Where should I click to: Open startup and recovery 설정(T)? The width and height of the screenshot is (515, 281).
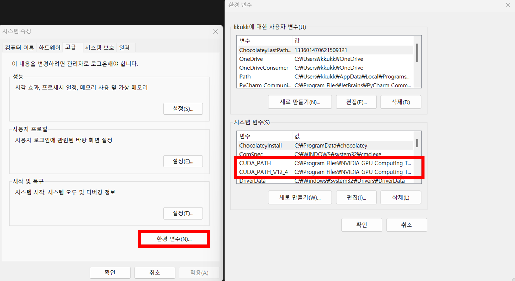[183, 213]
